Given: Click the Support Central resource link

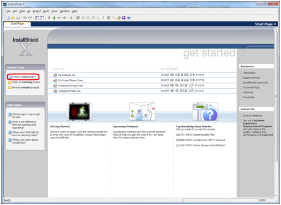Looking at the screenshot, I should tap(252, 78).
